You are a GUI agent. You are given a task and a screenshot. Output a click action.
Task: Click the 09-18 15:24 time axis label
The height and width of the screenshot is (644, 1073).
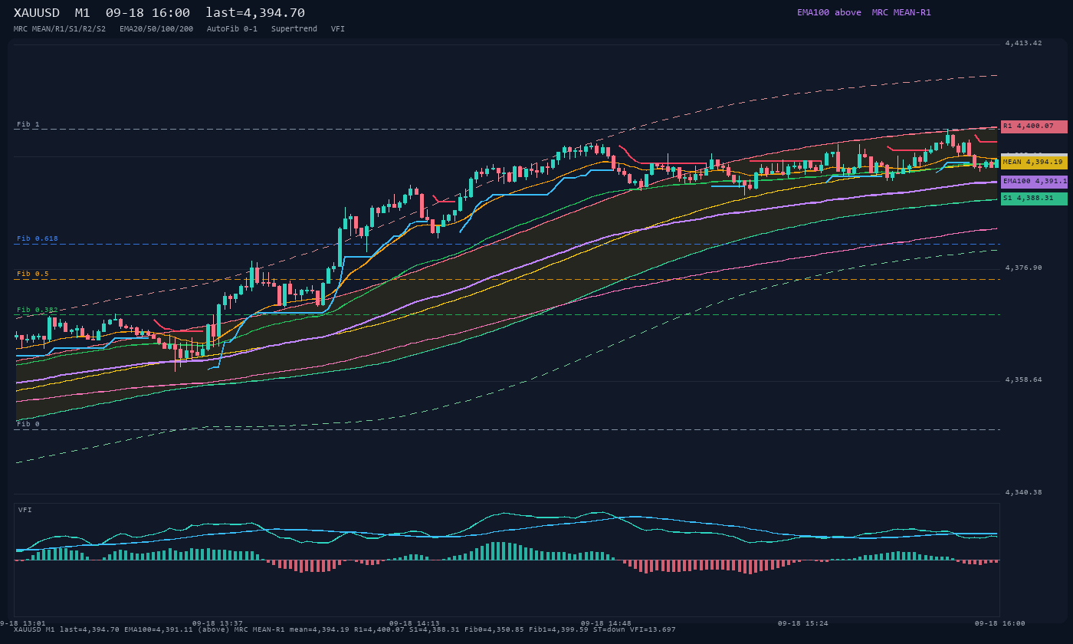pos(803,623)
